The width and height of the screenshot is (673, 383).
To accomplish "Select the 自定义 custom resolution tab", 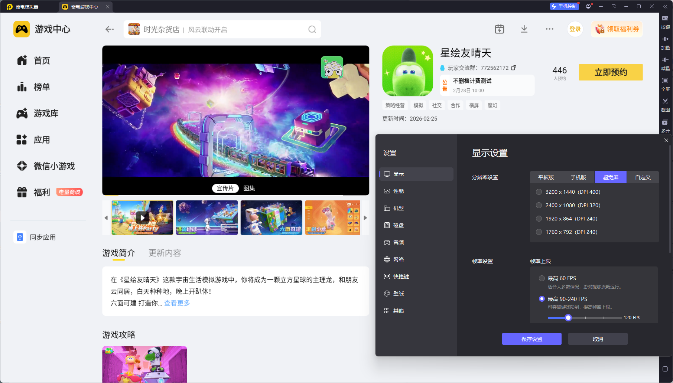I will [643, 177].
